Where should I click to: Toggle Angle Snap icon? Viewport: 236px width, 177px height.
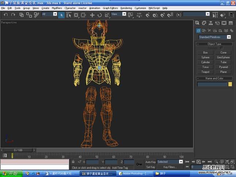[155, 15]
